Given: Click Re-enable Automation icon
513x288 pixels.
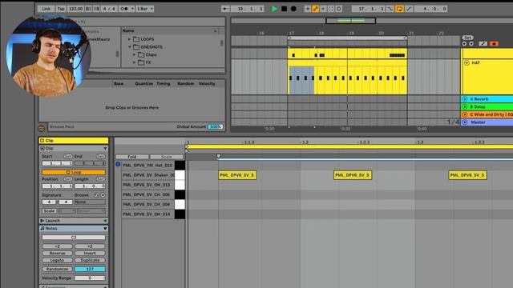Looking at the screenshot, I should (323, 9).
